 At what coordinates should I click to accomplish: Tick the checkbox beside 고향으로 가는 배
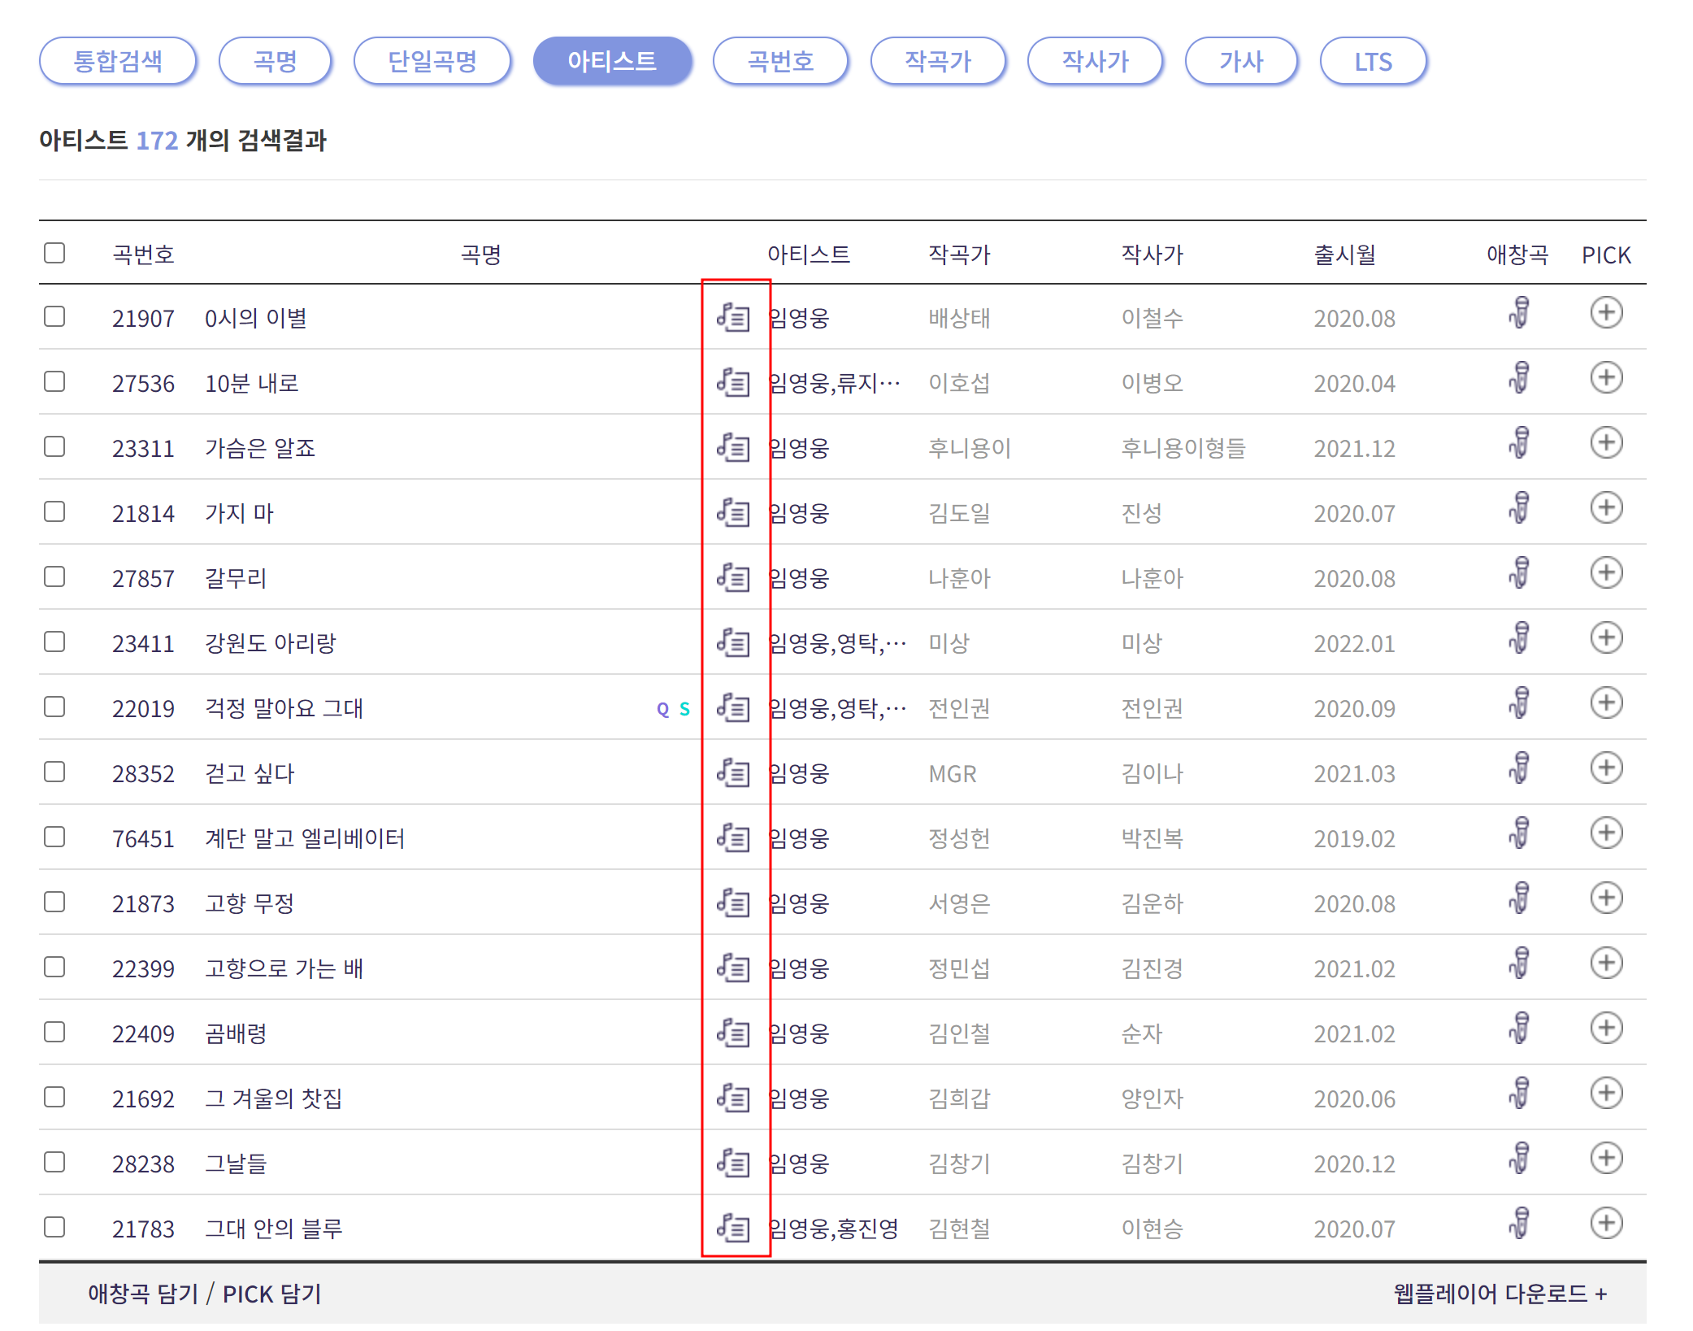(x=54, y=967)
